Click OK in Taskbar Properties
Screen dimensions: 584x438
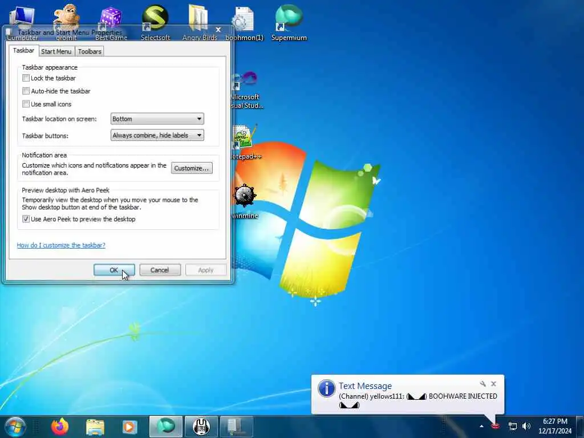(x=114, y=270)
